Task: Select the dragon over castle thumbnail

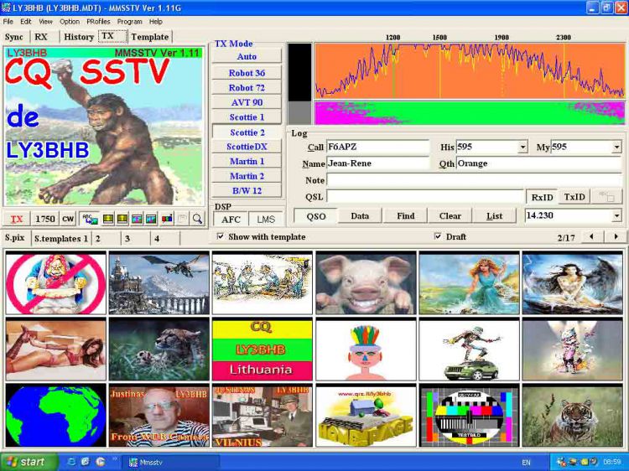Action: (159, 283)
